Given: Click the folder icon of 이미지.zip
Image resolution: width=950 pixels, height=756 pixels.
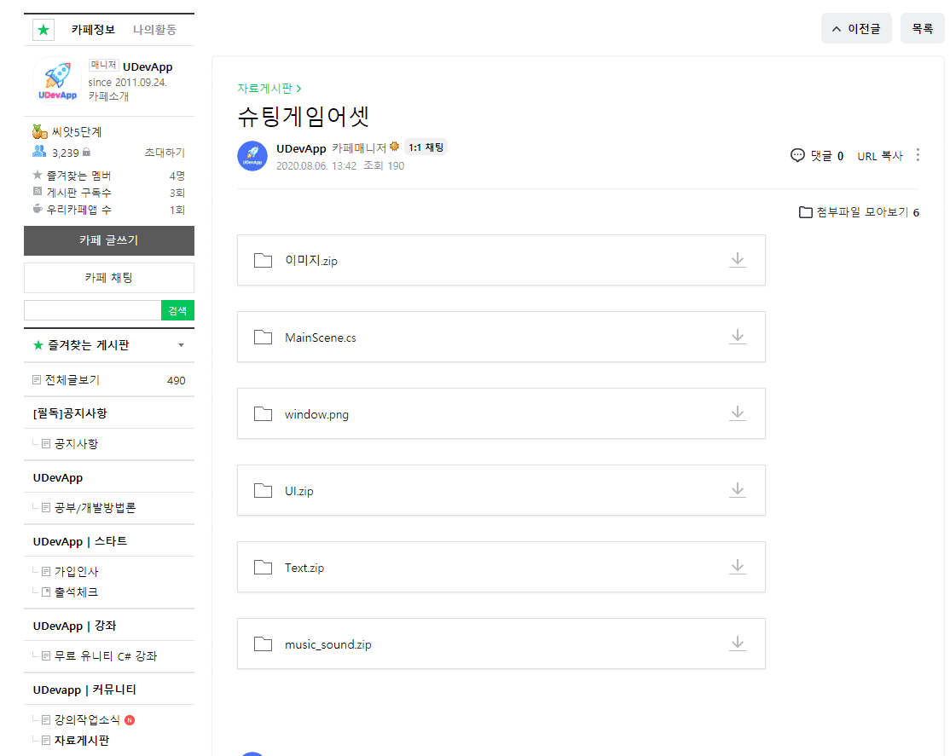Looking at the screenshot, I should [x=263, y=261].
